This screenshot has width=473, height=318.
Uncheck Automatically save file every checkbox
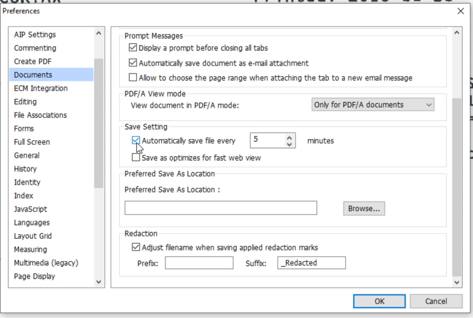pos(136,141)
